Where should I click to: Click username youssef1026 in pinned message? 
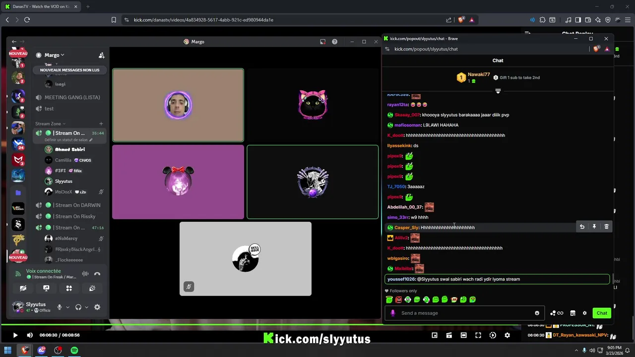pos(401,279)
